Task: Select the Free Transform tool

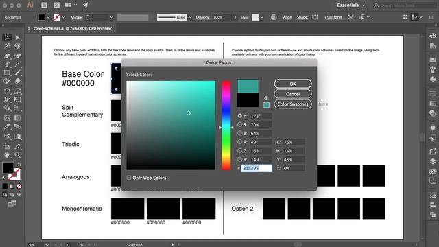Action: coord(17,99)
